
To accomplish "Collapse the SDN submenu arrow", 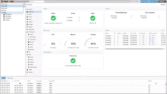I will pyautogui.click(x=40, y=55).
